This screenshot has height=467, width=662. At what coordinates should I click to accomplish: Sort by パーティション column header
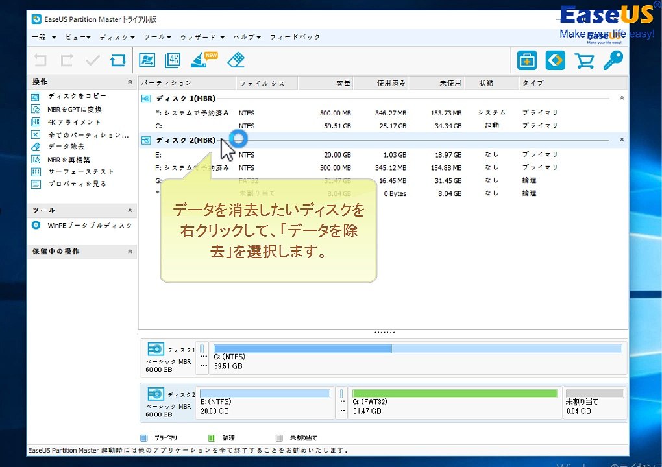(x=188, y=83)
